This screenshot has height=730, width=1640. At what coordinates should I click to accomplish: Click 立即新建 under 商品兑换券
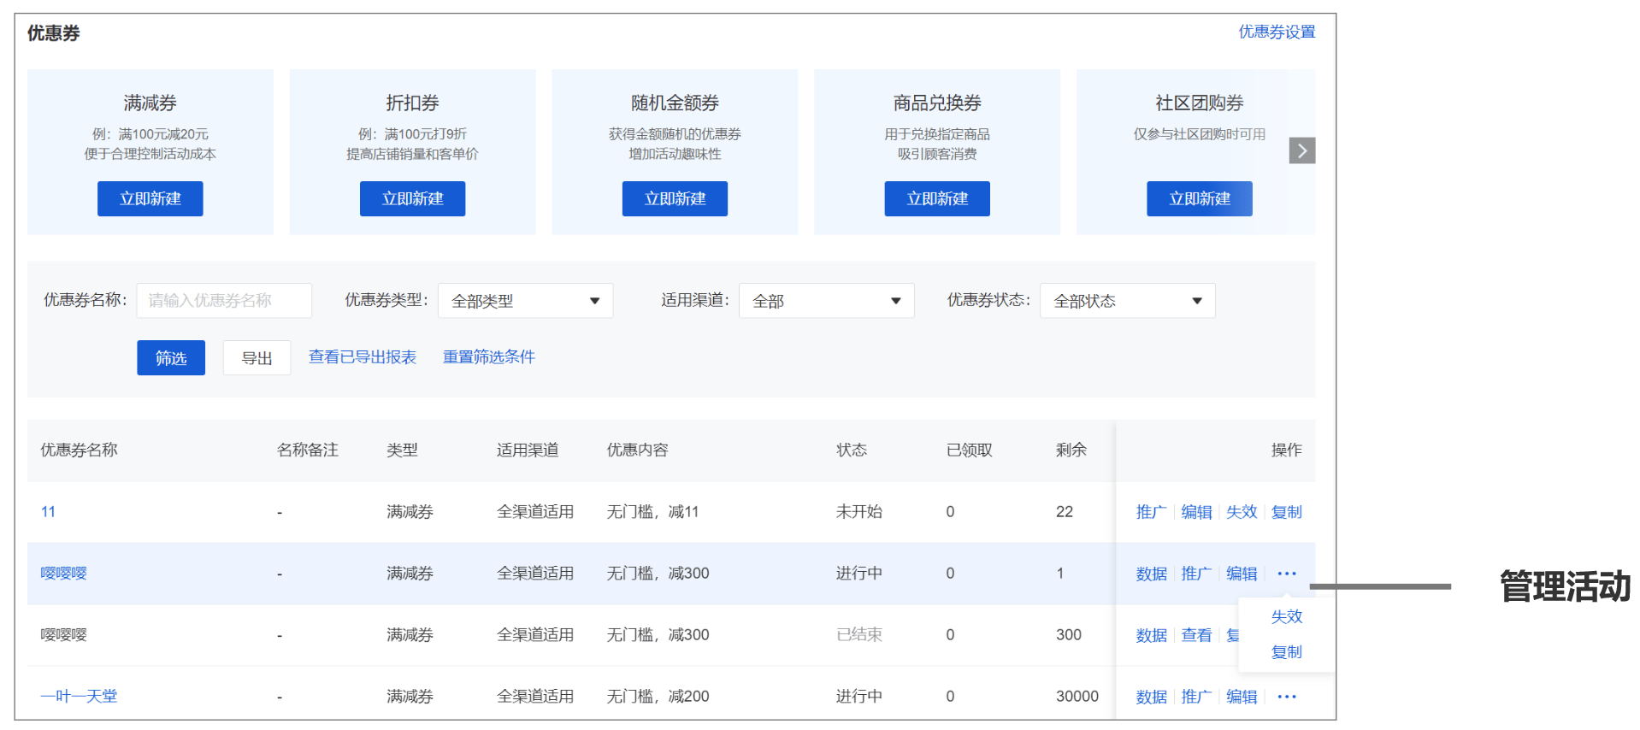(937, 198)
